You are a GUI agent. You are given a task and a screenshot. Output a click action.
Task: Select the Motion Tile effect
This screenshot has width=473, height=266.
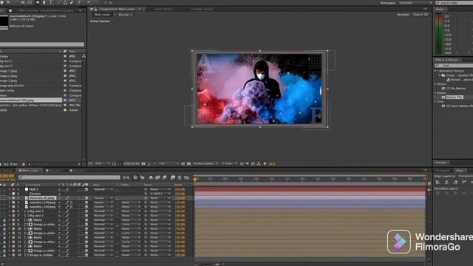(x=454, y=97)
